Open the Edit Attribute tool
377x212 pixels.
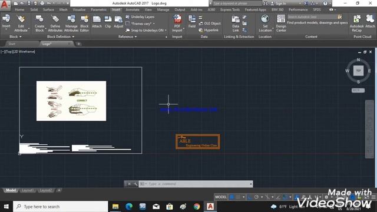pos(21,24)
